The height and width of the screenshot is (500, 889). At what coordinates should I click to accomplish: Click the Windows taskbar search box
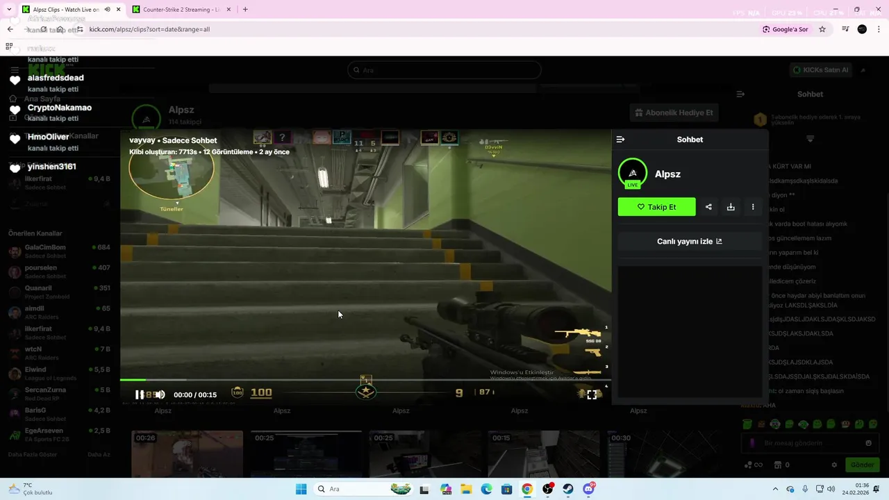tap(363, 489)
